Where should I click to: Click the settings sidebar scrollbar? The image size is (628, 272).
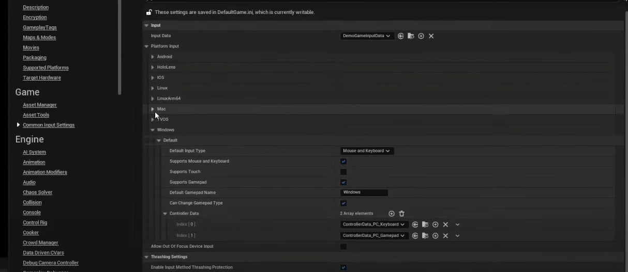pos(120,47)
